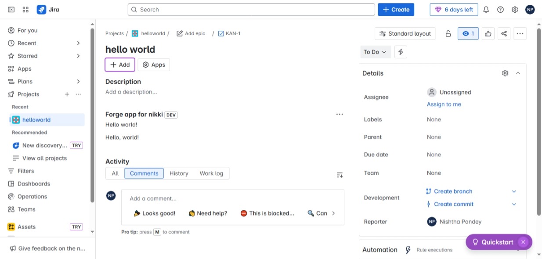
Task: Click Add epic breadcrumb
Action: pos(191,33)
